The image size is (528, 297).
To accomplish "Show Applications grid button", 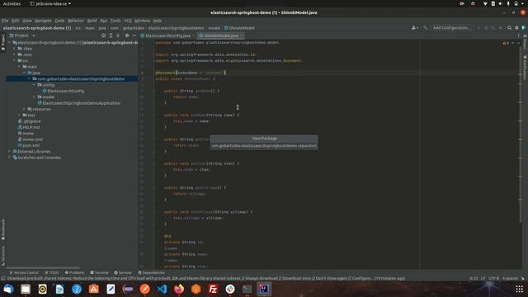I will [519, 289].
